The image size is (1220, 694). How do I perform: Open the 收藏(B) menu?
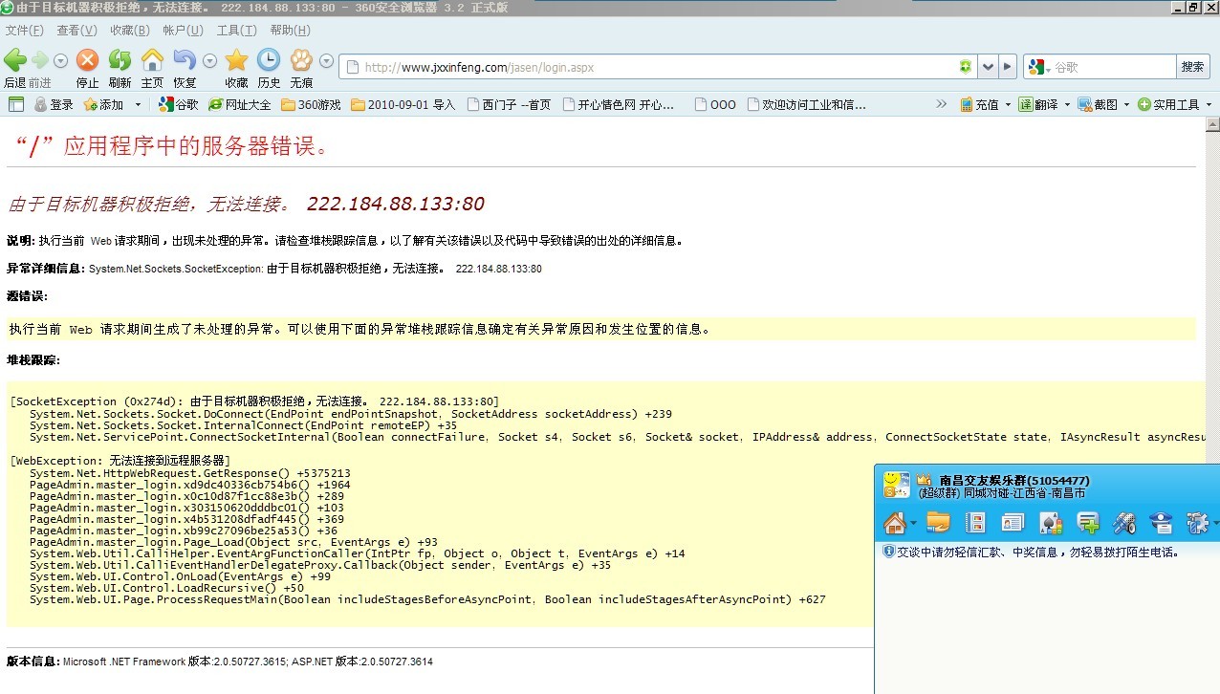[129, 31]
